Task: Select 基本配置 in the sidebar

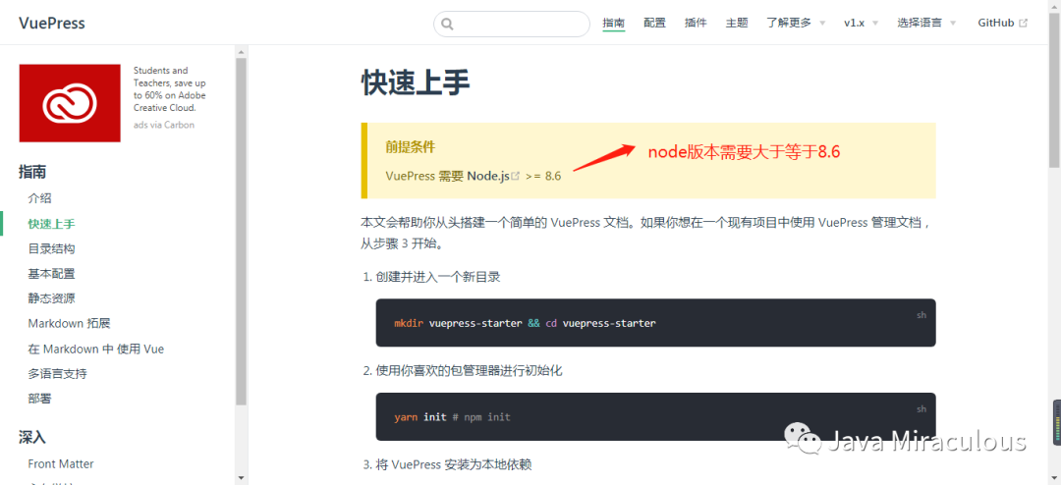Action: 51,273
